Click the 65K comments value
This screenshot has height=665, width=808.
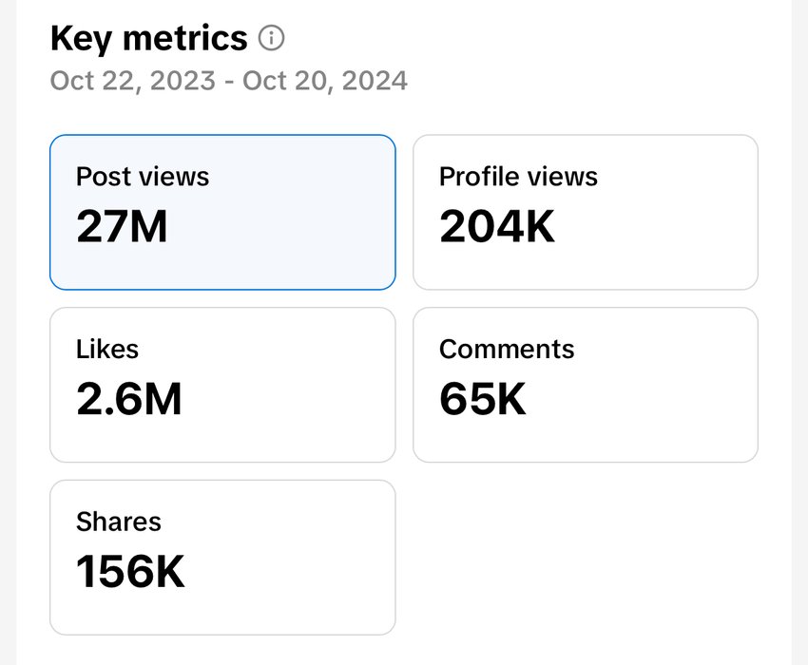pyautogui.click(x=482, y=400)
